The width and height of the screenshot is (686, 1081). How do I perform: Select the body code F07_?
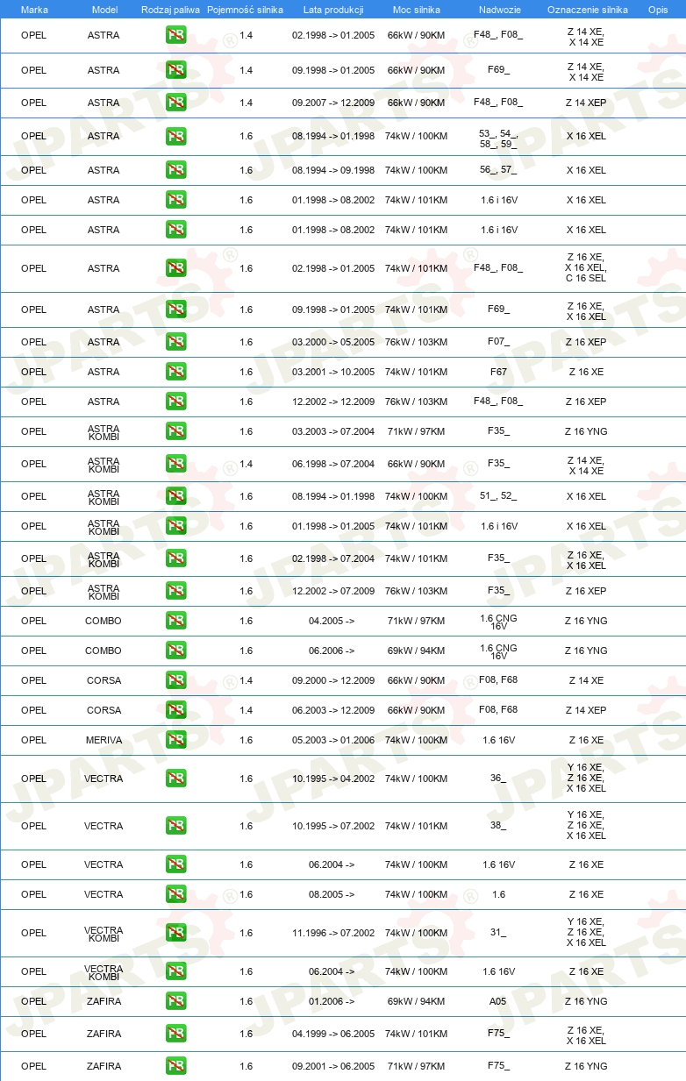498,342
